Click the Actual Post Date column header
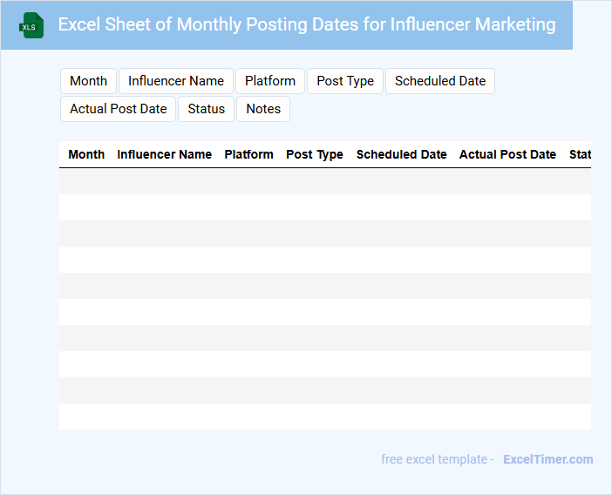The height and width of the screenshot is (495, 612). pyautogui.click(x=507, y=154)
